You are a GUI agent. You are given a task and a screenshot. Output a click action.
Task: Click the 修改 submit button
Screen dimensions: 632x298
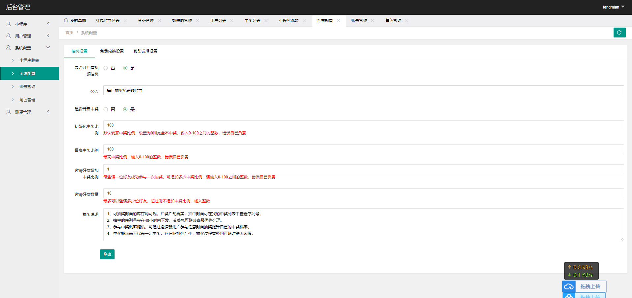click(x=107, y=254)
